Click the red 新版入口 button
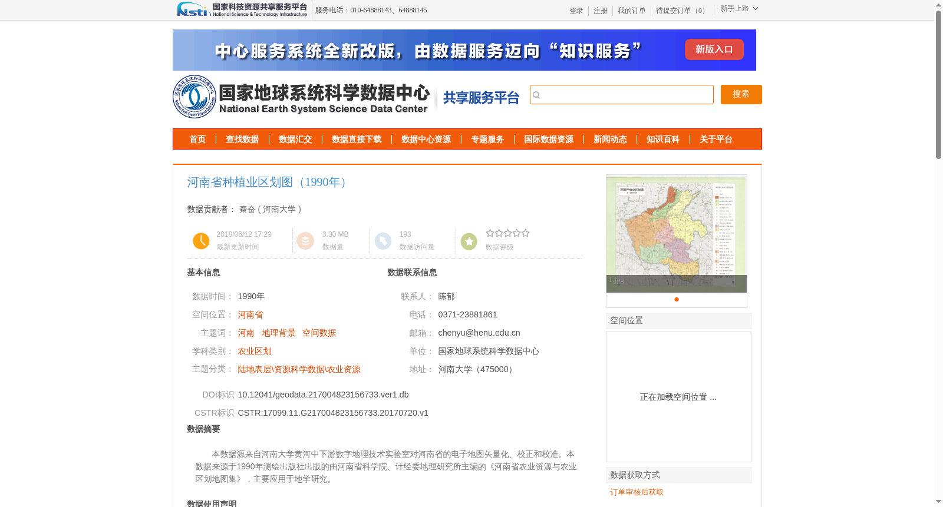This screenshot has height=507, width=943. pos(714,49)
